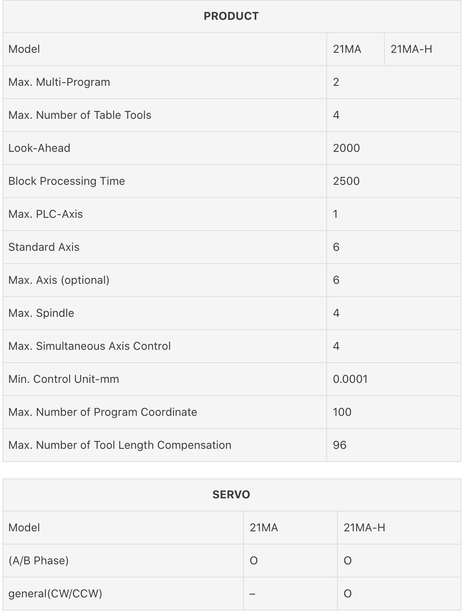
Task: Click the 21MA-H column header in SERVO table
Action: pos(365,528)
